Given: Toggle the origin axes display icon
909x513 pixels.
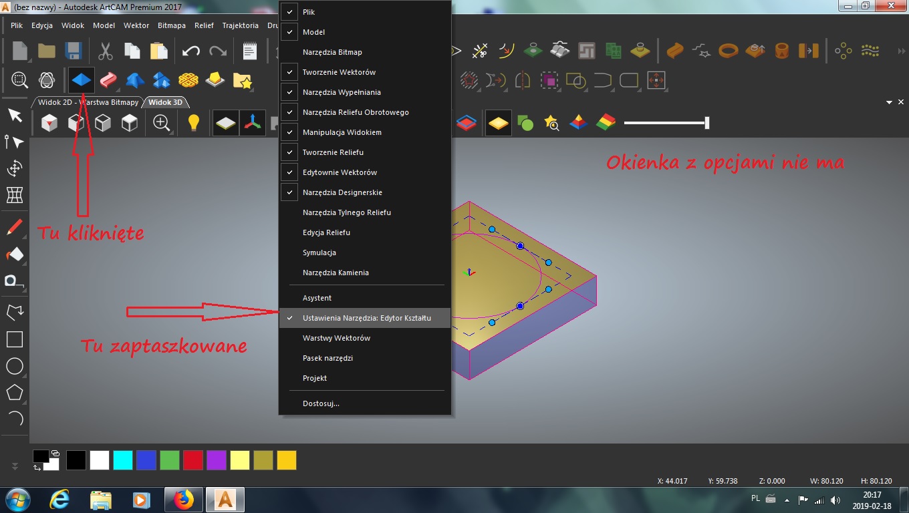Looking at the screenshot, I should tap(253, 123).
